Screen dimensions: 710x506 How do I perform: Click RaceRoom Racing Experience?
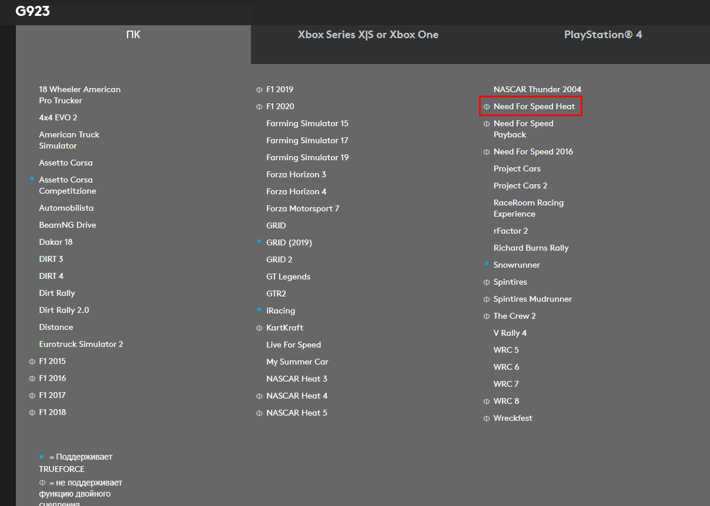[x=529, y=208]
